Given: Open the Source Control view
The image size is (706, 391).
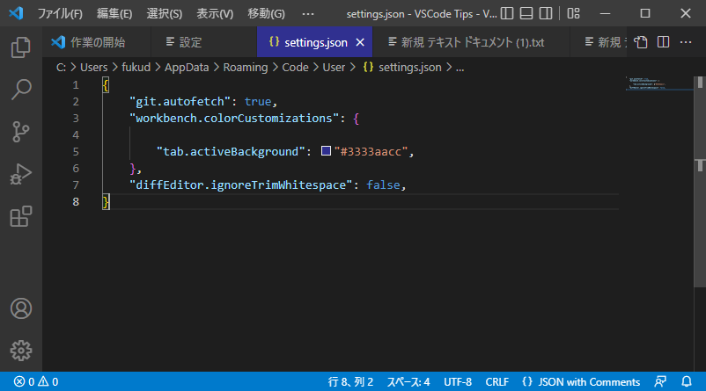Looking at the screenshot, I should [21, 132].
